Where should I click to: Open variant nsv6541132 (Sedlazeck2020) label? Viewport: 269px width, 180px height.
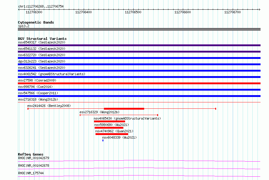coord(42,49)
